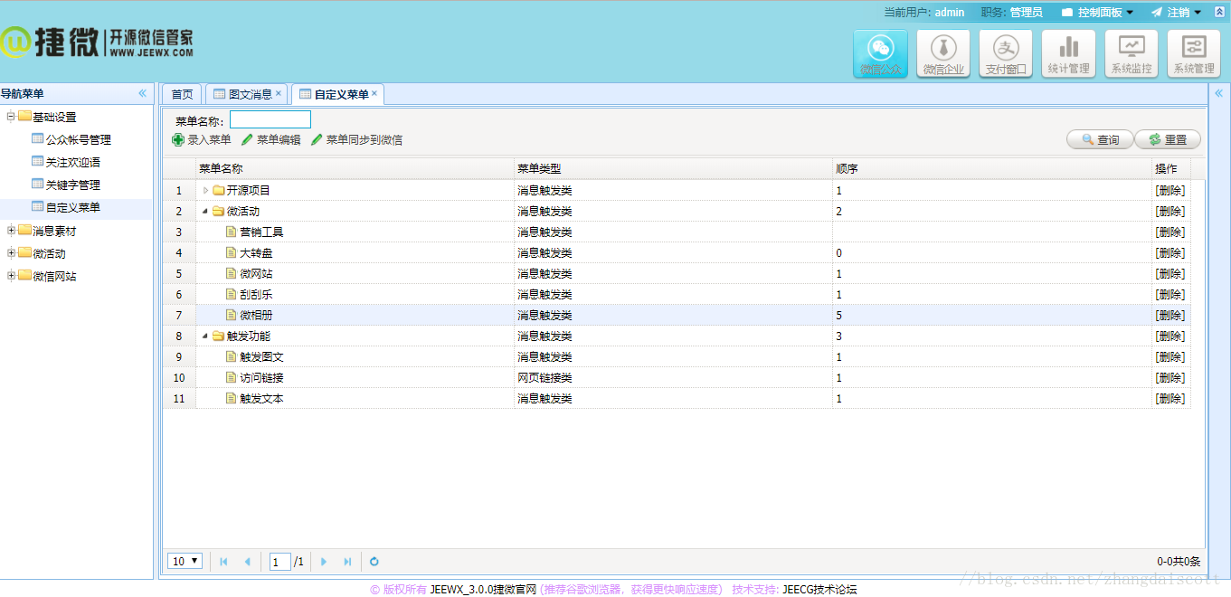The width and height of the screenshot is (1231, 597).
Task: Click the 重置 reset button
Action: 1168,139
